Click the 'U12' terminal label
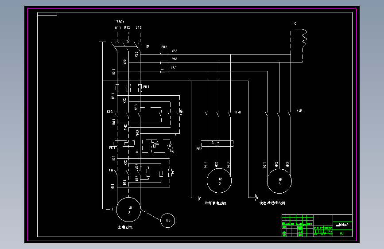 [127, 28]
